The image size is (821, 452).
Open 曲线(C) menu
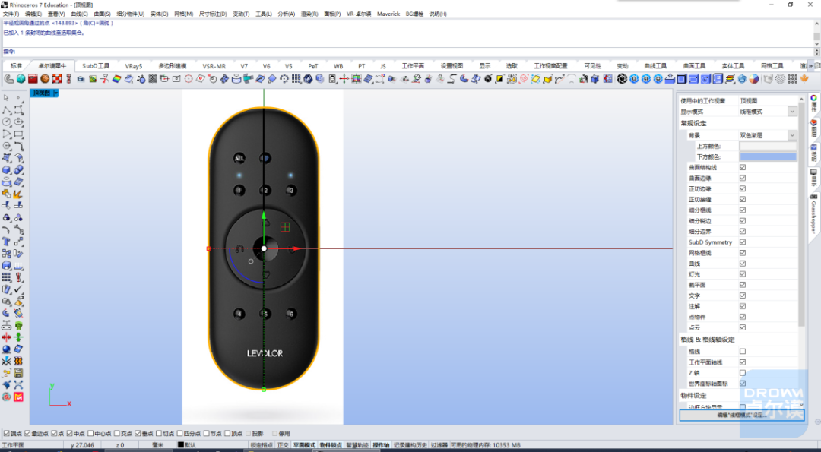point(79,14)
